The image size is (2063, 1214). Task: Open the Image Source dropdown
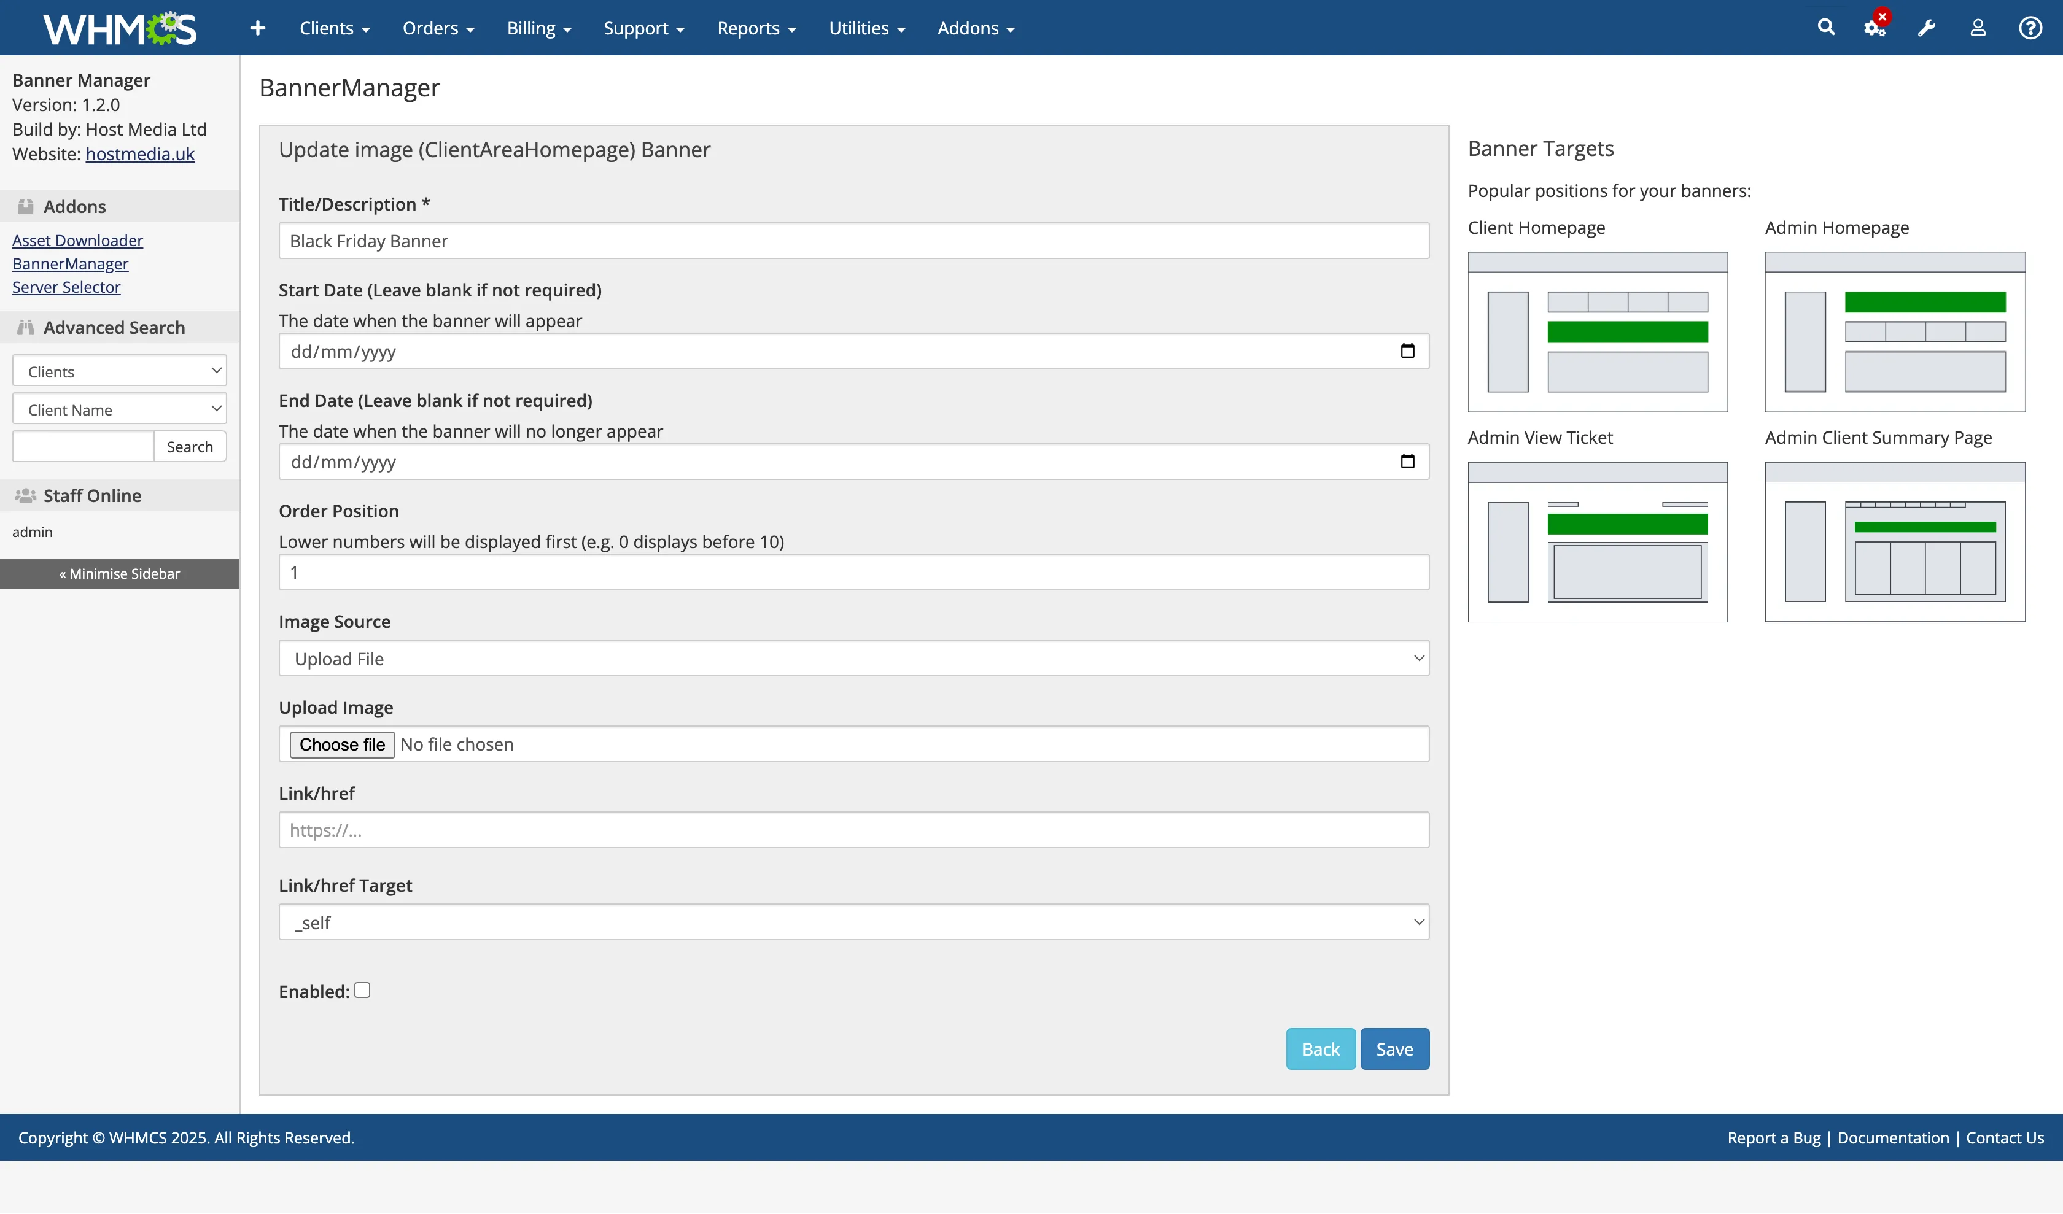pos(854,658)
